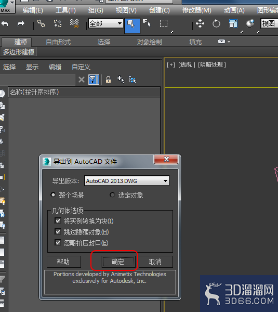The image size is (278, 312).
Task: Click the Select and Place sphere icon
Action: [250, 24]
